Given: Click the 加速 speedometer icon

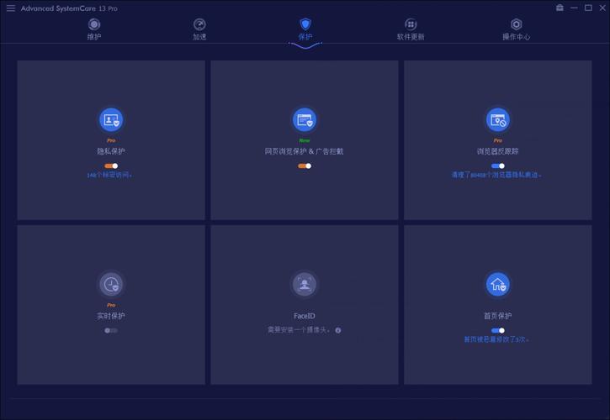Looking at the screenshot, I should click(199, 24).
